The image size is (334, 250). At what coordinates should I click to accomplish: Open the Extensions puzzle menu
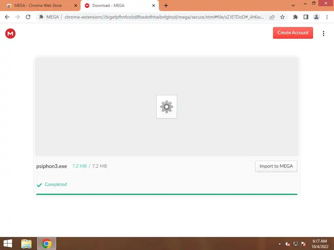pyautogui.click(x=295, y=17)
